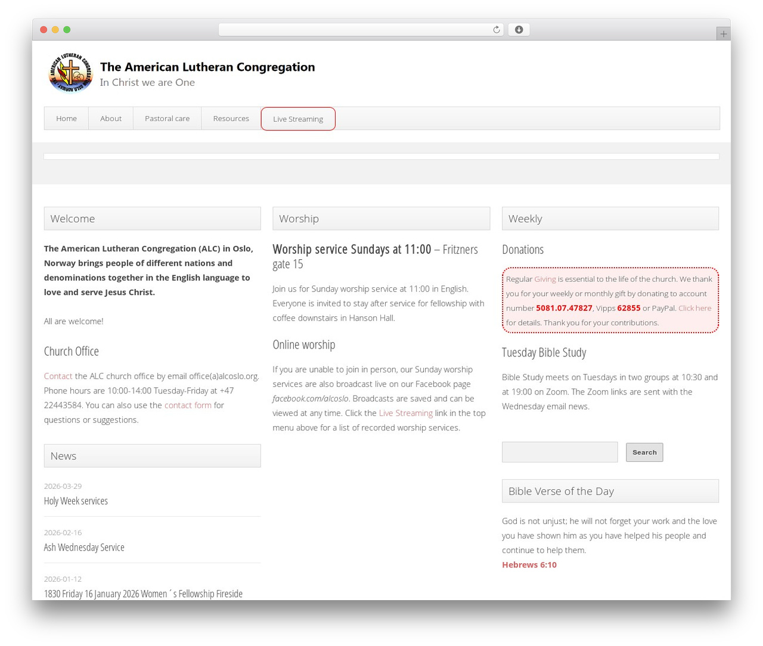Reload the page with the refresh icon
This screenshot has height=646, width=763.
click(x=496, y=30)
